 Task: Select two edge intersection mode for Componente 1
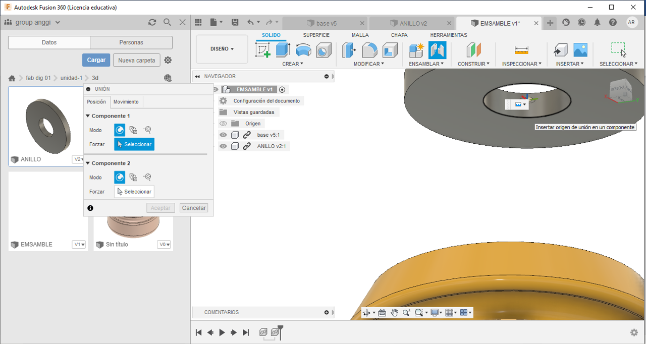tap(147, 130)
